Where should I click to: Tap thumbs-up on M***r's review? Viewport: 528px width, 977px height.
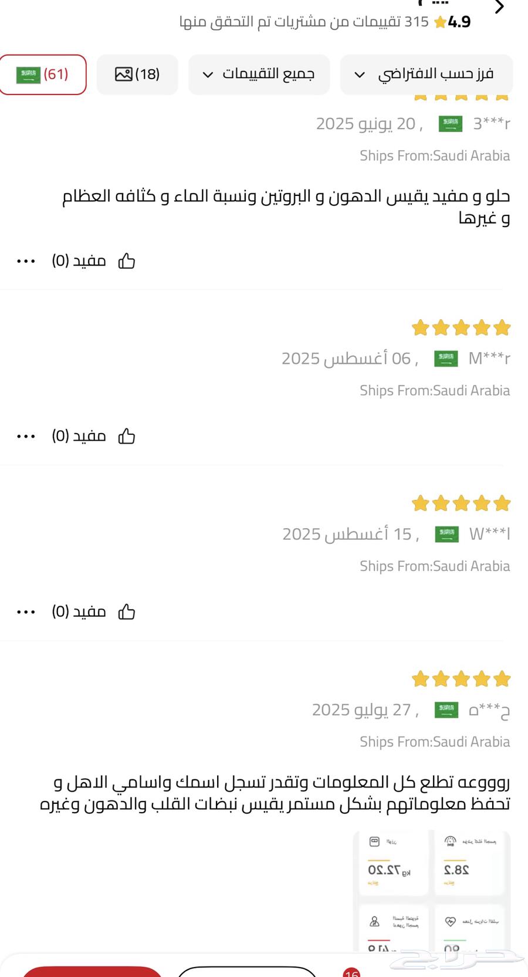click(x=127, y=437)
